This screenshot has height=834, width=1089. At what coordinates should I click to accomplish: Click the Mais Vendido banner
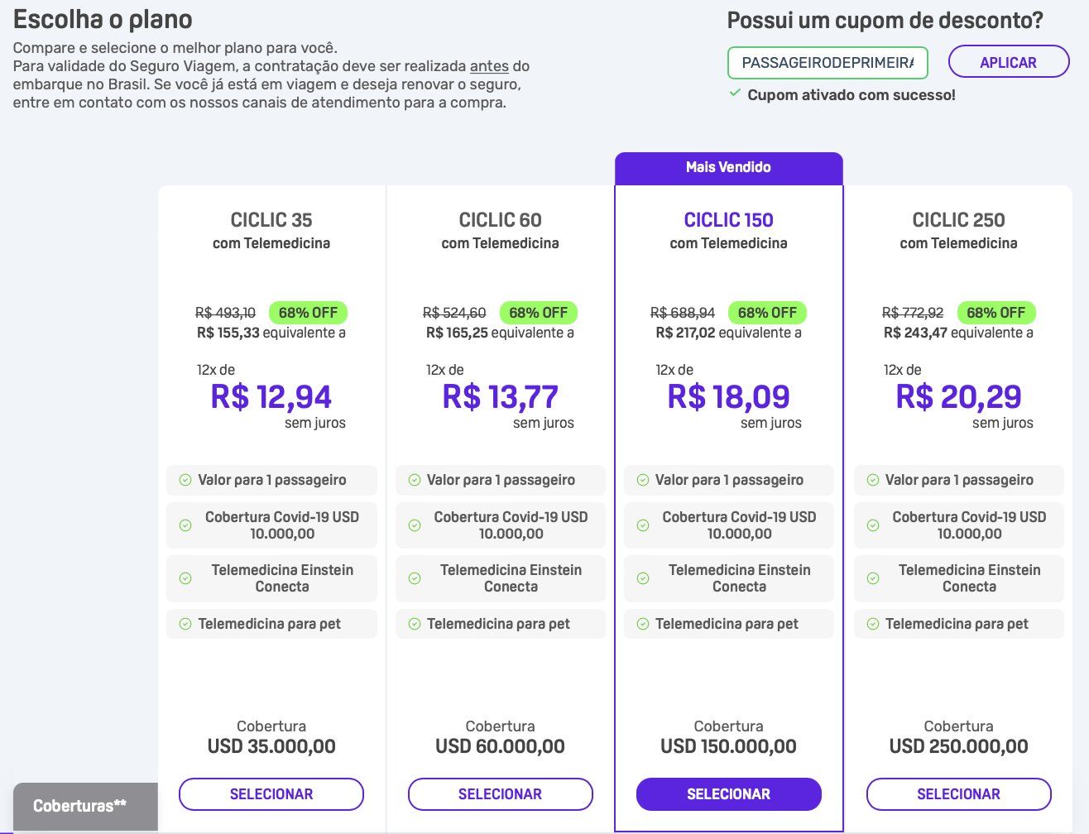click(729, 168)
